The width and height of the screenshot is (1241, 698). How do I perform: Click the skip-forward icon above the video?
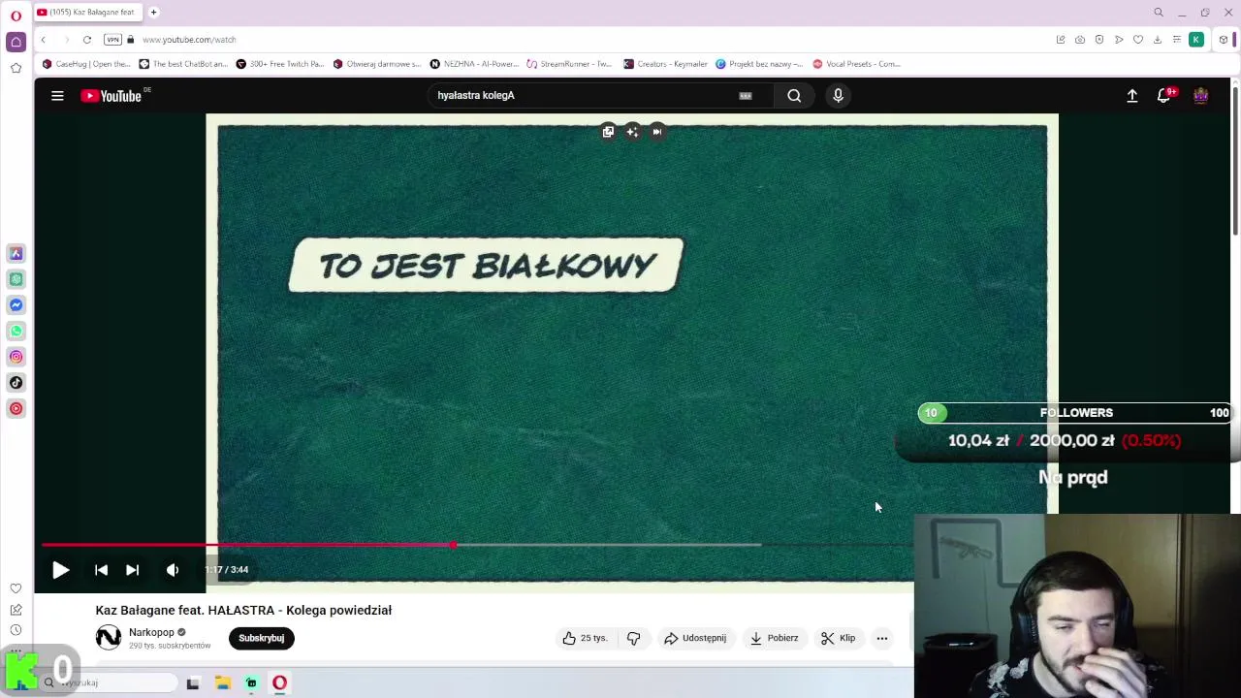656,132
